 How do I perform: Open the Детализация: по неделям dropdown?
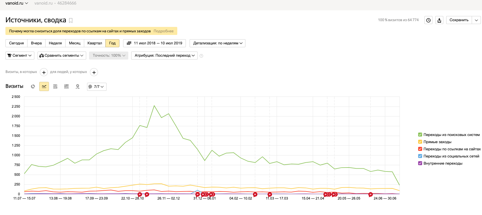click(x=217, y=43)
